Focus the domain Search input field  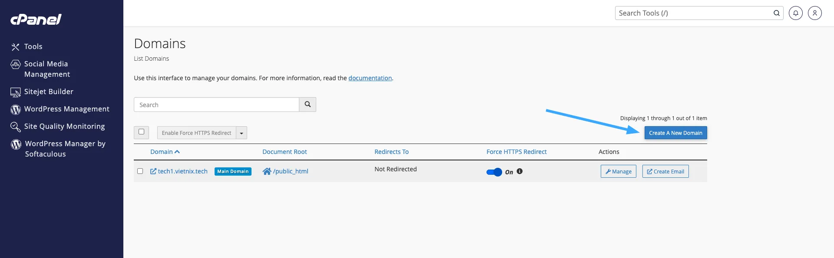[x=216, y=105]
